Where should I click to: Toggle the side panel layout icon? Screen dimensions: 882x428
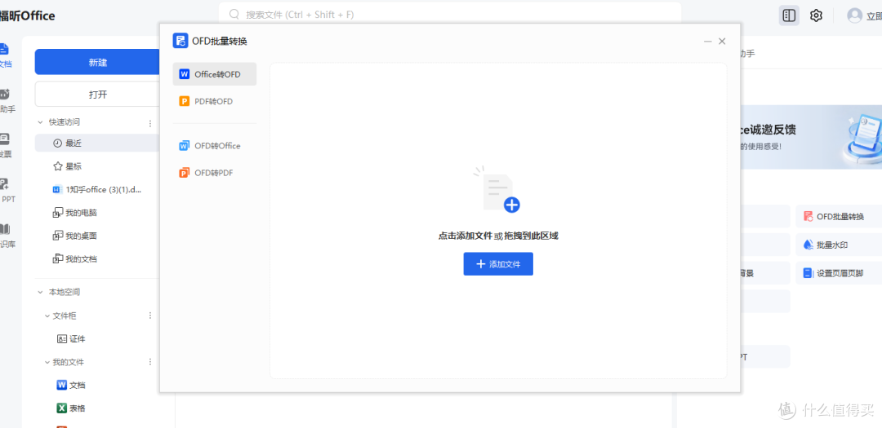coord(789,15)
